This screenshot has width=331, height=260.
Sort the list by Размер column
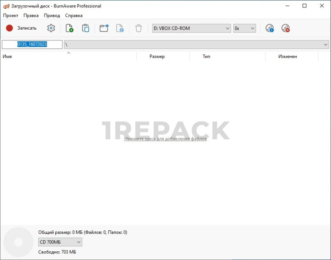click(x=157, y=57)
